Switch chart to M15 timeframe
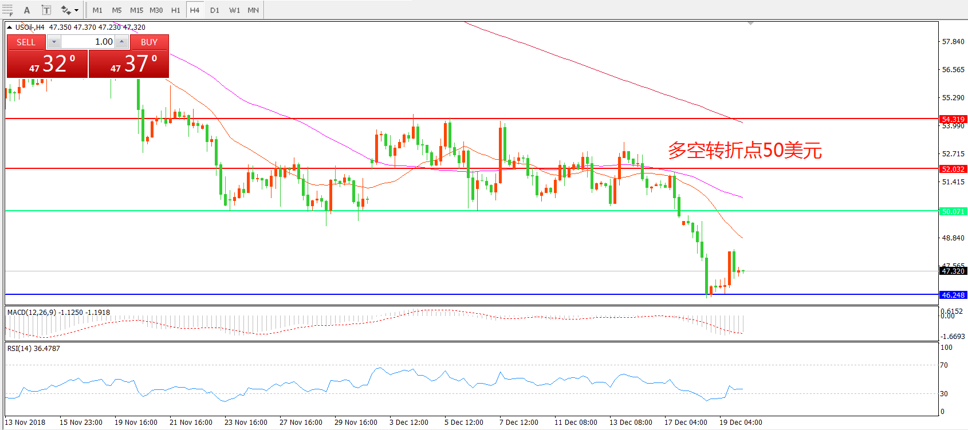This screenshot has height=430, width=968. click(x=136, y=10)
